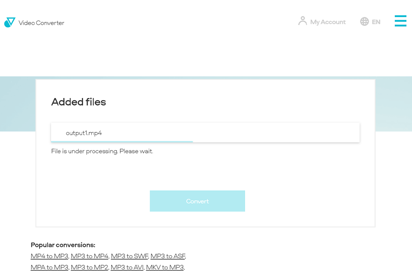Viewport: 412px width, 275px height.
Task: Open the MP3 to AVI conversion link
Action: (127, 267)
